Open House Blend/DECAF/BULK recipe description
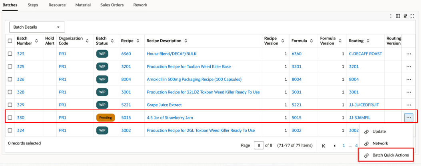421x166 pixels. 172,54
